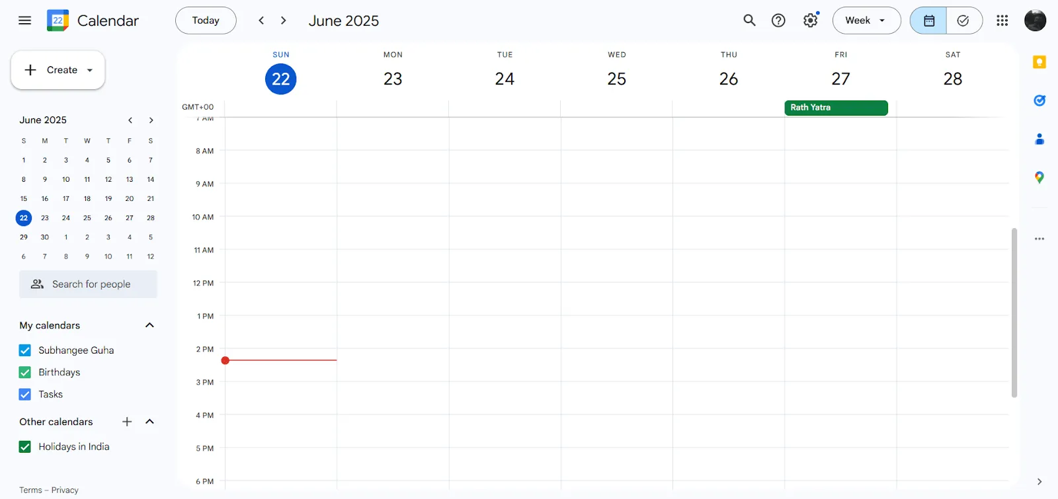Open the search magnifier icon
This screenshot has width=1058, height=499.
pos(749,20)
